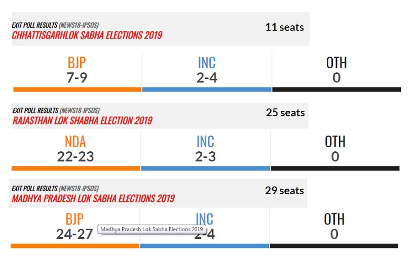Click the "11 seats" label
The height and width of the screenshot is (263, 418).
[284, 27]
